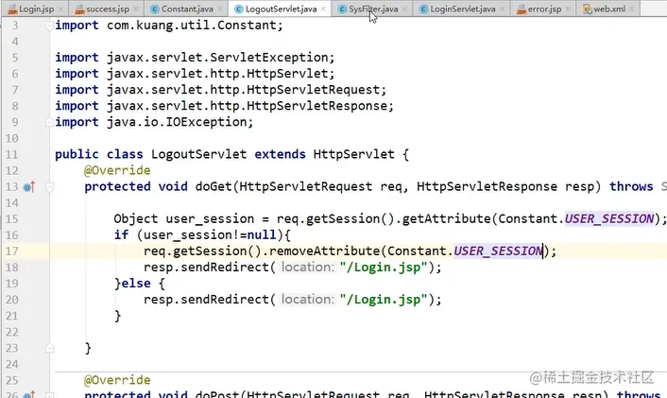Screen dimensions: 667x398
Task: Close the Constant.java tab
Action: pos(220,9)
